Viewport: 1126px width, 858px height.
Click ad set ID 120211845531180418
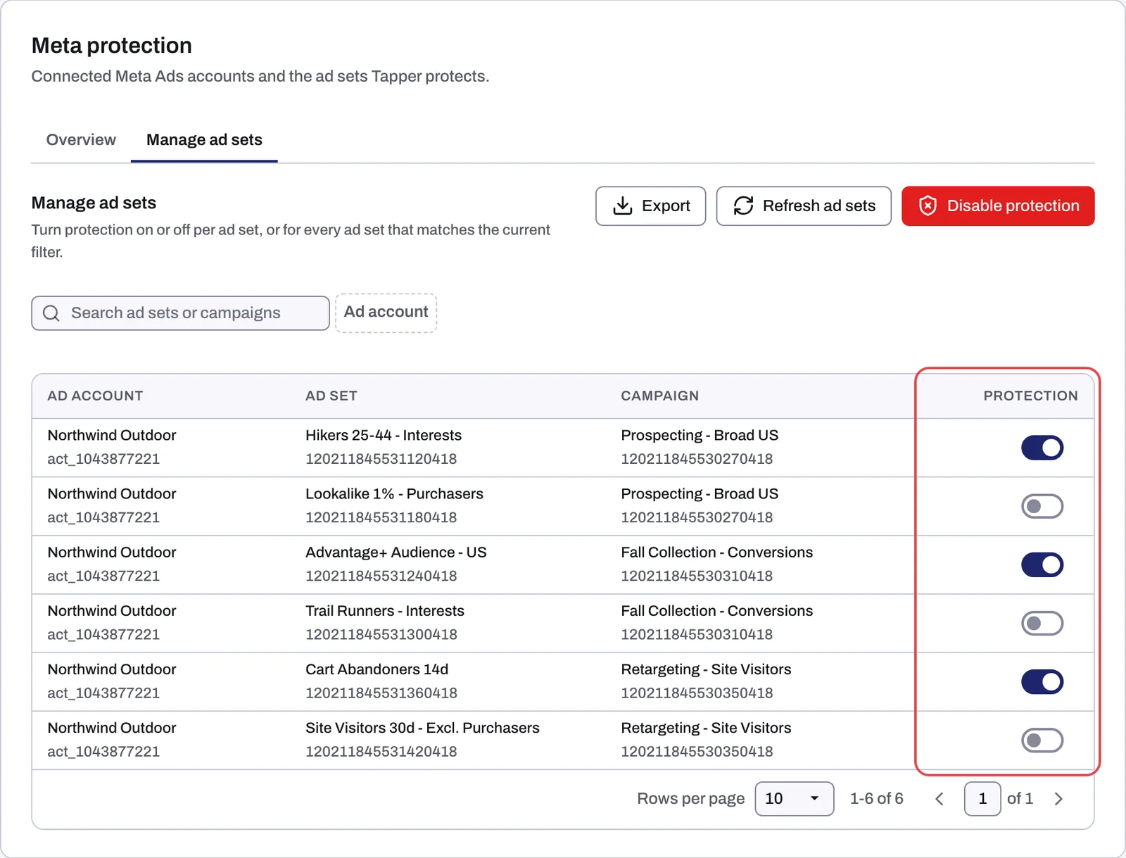pyautogui.click(x=381, y=517)
